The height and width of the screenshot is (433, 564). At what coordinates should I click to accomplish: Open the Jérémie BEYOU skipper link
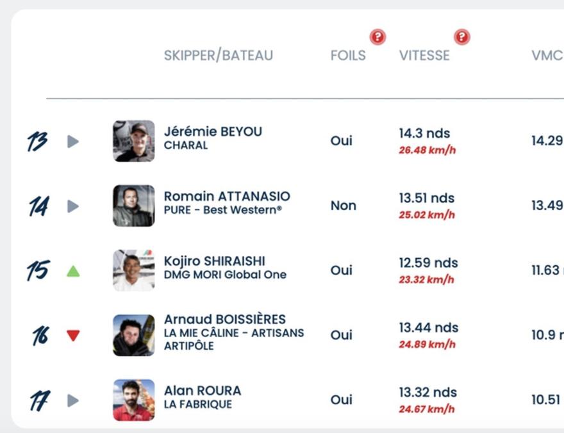[213, 131]
